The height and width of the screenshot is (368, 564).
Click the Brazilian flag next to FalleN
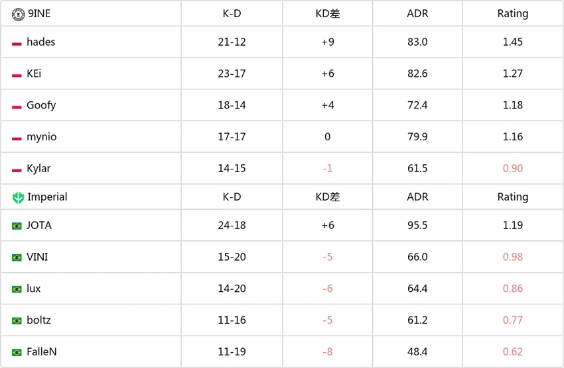point(17,353)
